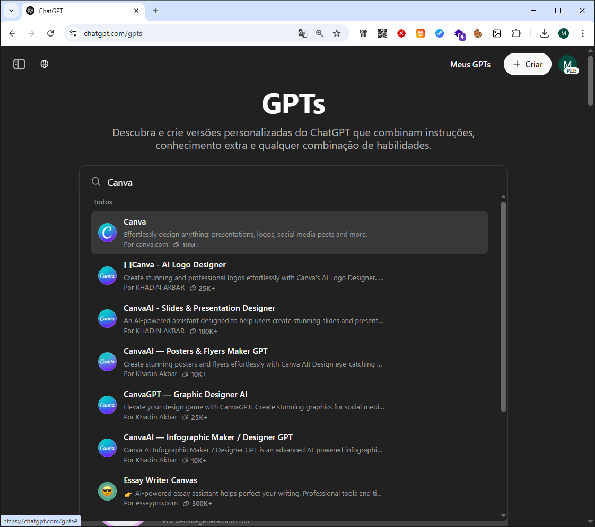Click the "Por KHADIN AKBAR" text under Logo Designer
The width and height of the screenshot is (595, 527).
point(154,288)
